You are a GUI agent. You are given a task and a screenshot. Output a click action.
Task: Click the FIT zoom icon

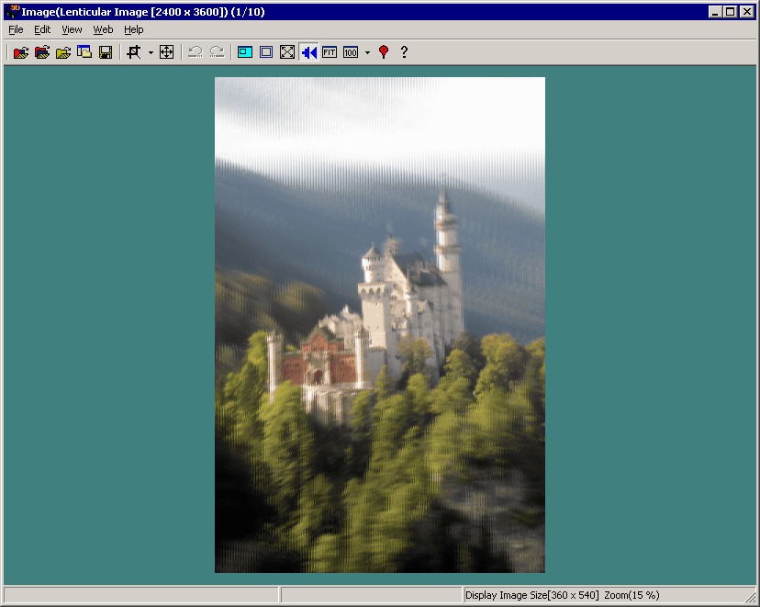(330, 51)
